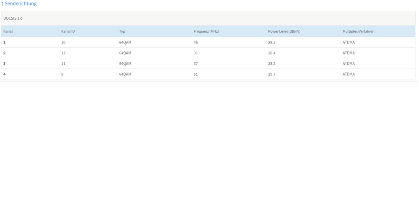Select Kanal cell with value 2
The width and height of the screenshot is (419, 205).
click(4, 53)
